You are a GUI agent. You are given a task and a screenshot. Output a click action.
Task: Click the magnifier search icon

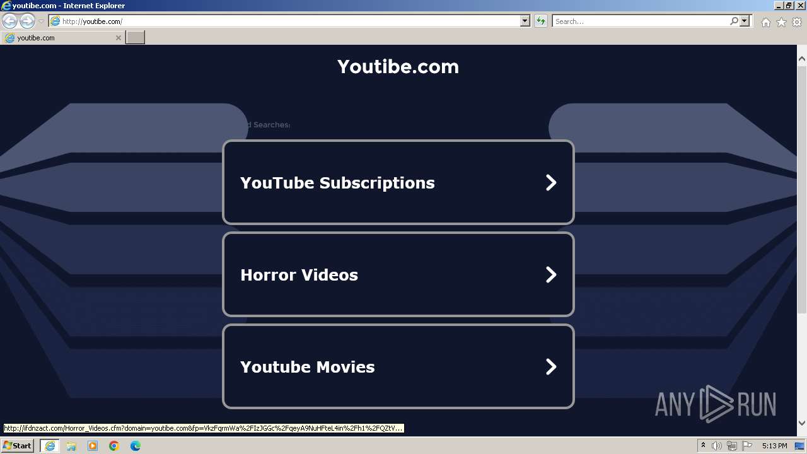[734, 21]
